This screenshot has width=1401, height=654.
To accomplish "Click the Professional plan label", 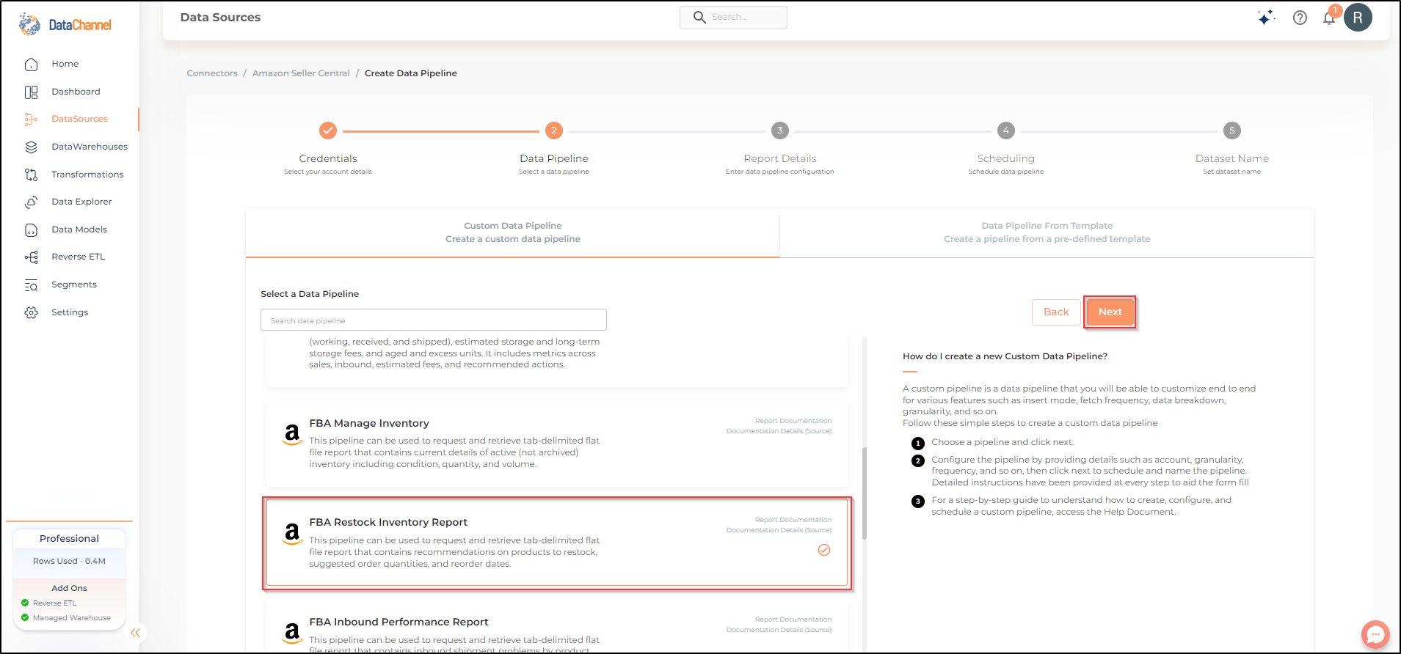I will pos(69,538).
